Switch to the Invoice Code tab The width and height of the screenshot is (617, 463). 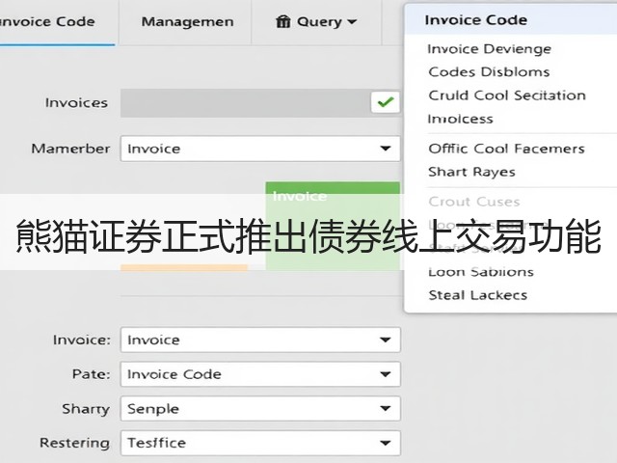point(47,21)
